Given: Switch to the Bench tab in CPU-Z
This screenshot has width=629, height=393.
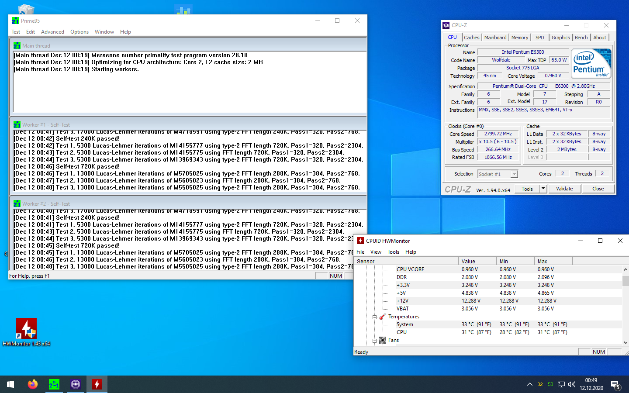Looking at the screenshot, I should point(581,38).
